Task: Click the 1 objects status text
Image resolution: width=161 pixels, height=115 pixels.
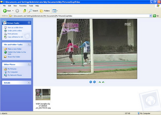Action: coord(4,113)
